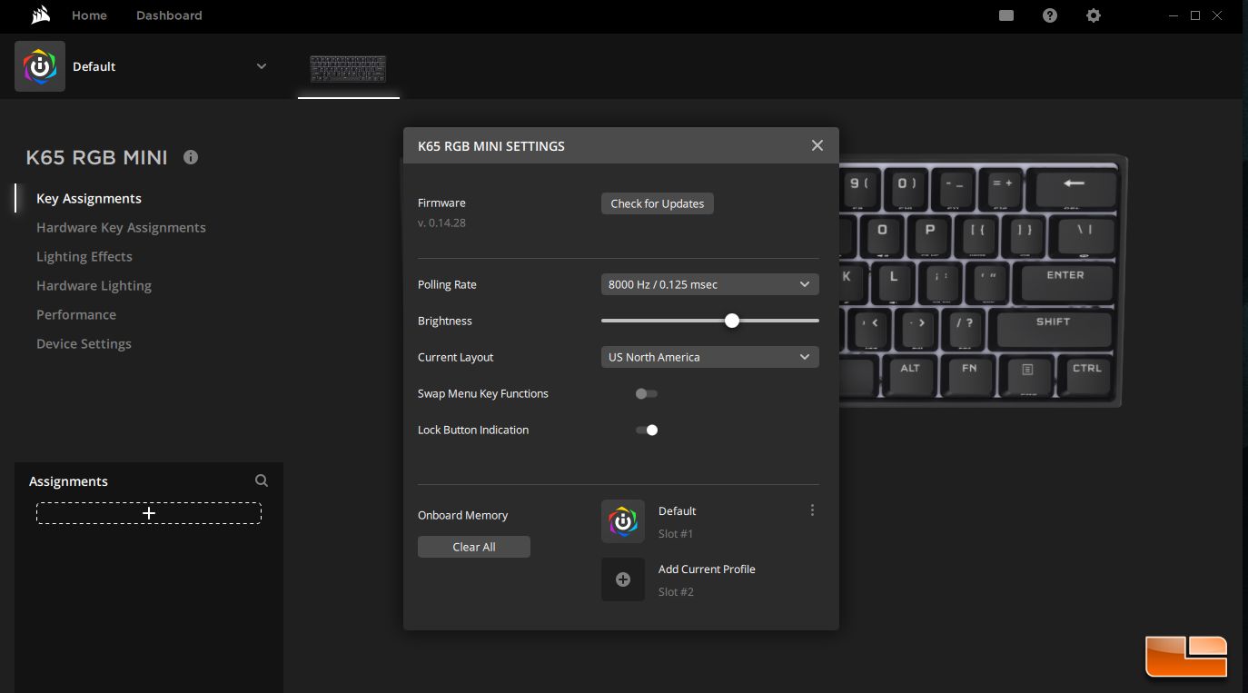This screenshot has width=1248, height=693.
Task: Open Device Settings section
Action: coord(84,343)
